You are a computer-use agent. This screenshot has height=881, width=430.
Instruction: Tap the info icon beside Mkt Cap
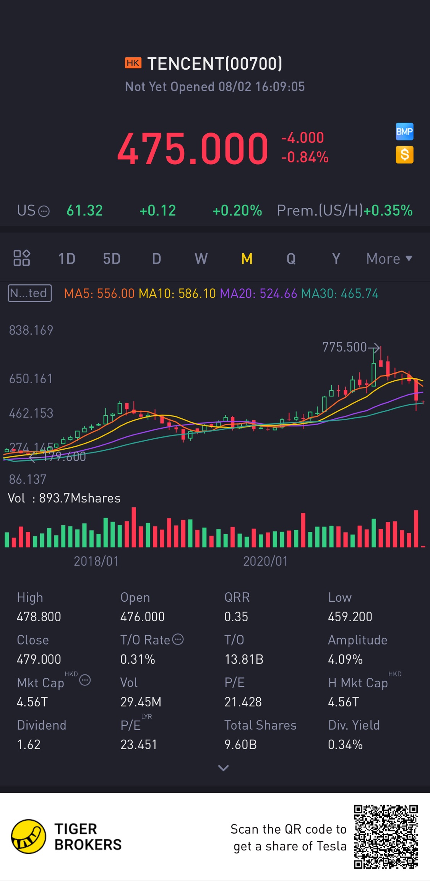pyautogui.click(x=85, y=680)
